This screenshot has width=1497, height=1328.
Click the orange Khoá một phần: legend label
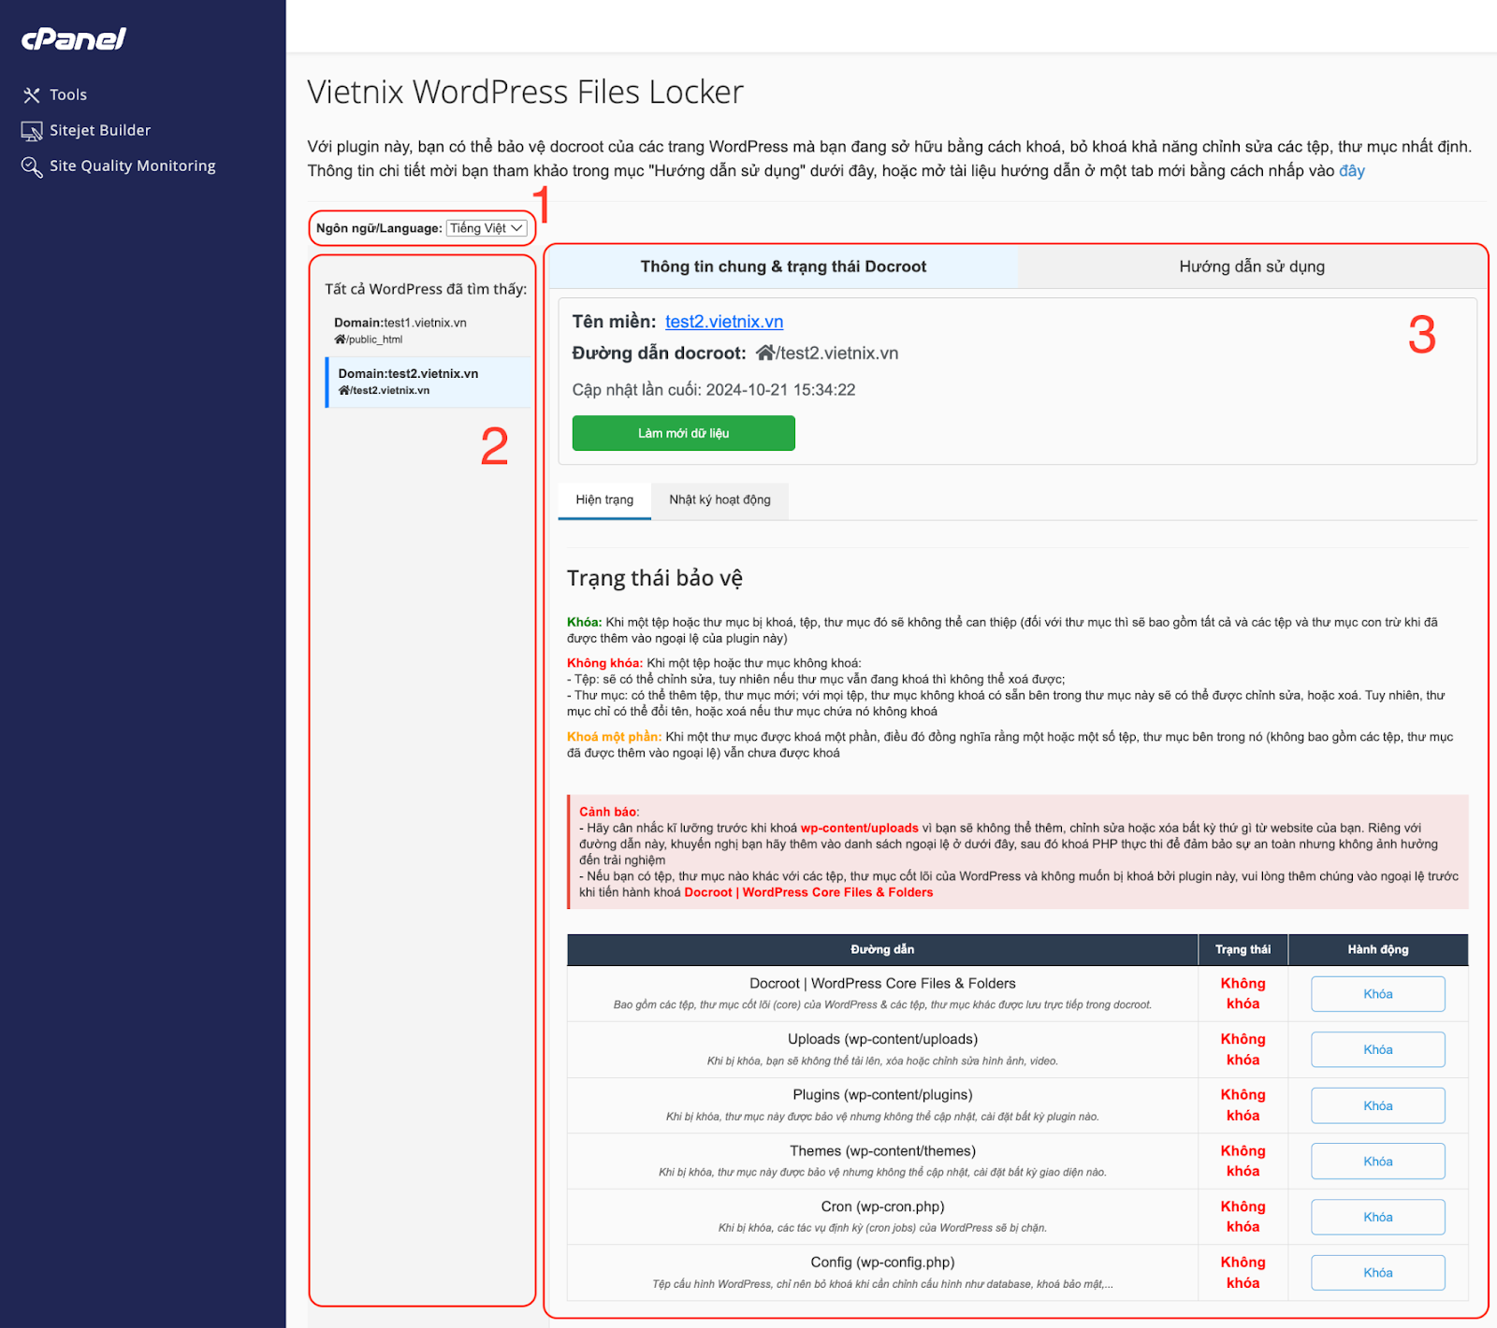tap(614, 737)
